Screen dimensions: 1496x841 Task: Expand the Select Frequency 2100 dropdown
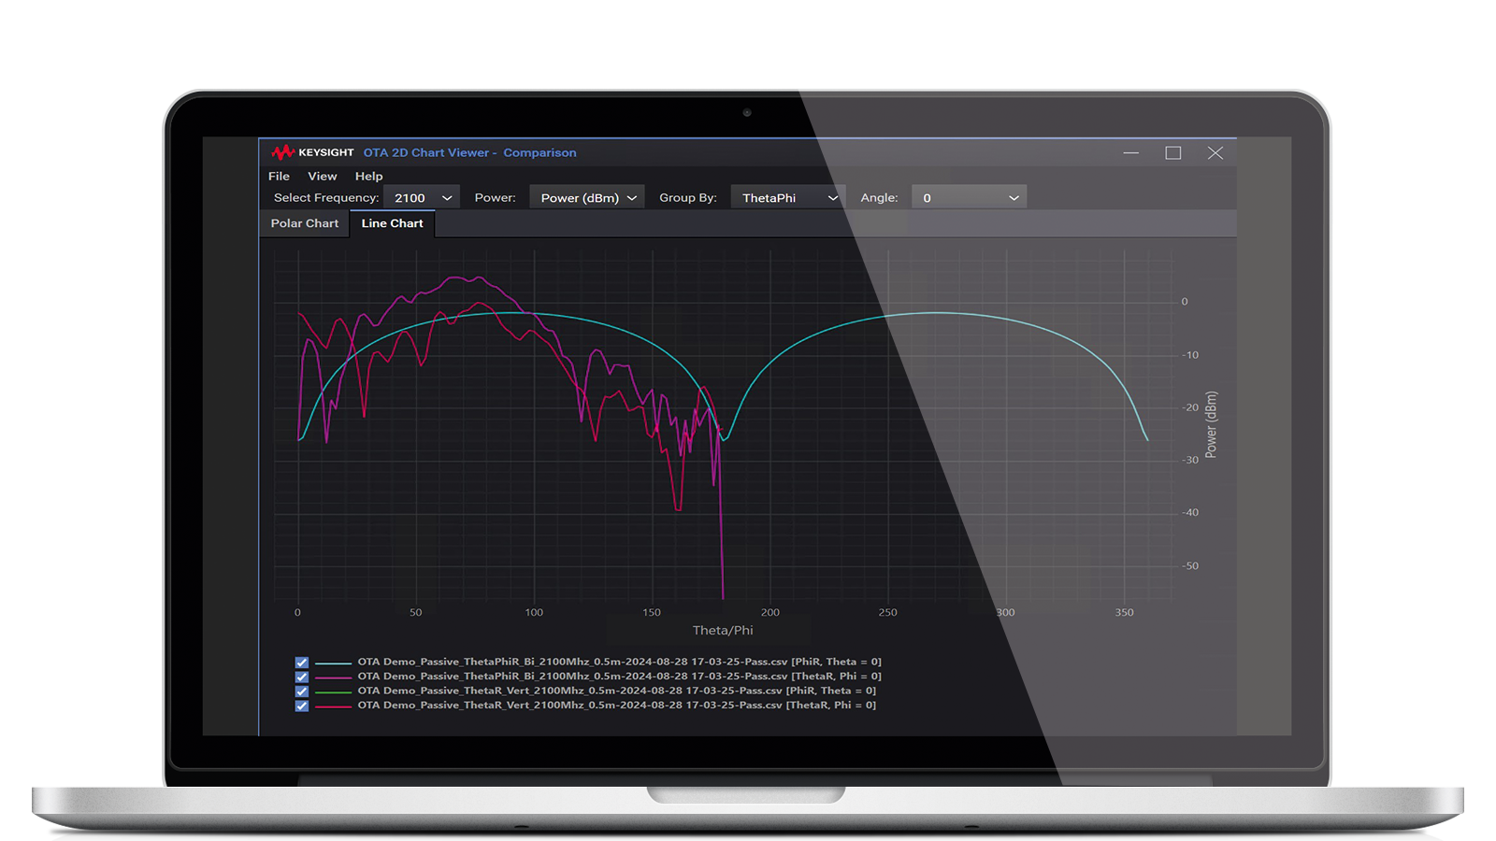point(422,197)
